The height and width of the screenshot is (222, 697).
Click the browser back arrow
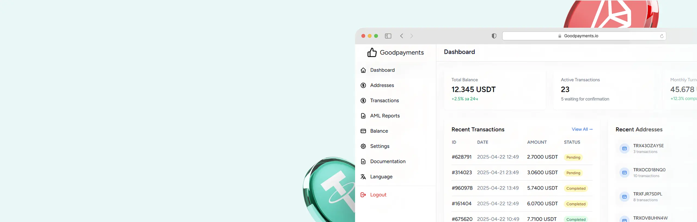(x=402, y=36)
